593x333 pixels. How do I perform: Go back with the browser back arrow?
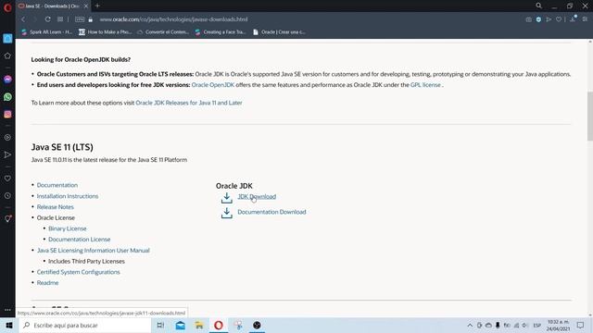[x=23, y=19]
